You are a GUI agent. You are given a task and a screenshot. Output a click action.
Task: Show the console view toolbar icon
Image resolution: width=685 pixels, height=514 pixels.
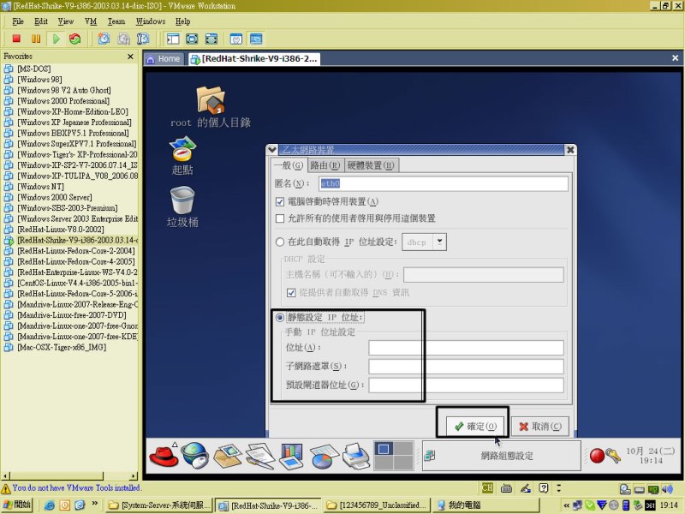click(x=256, y=39)
